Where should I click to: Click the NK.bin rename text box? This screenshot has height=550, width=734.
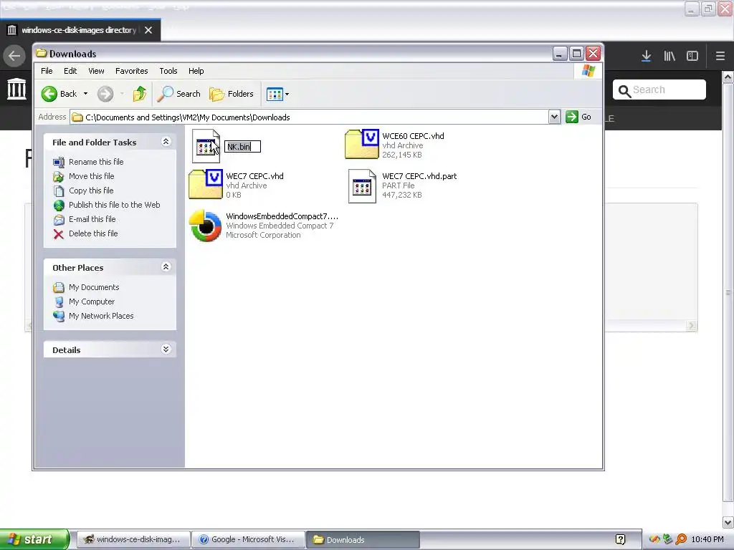(x=242, y=147)
